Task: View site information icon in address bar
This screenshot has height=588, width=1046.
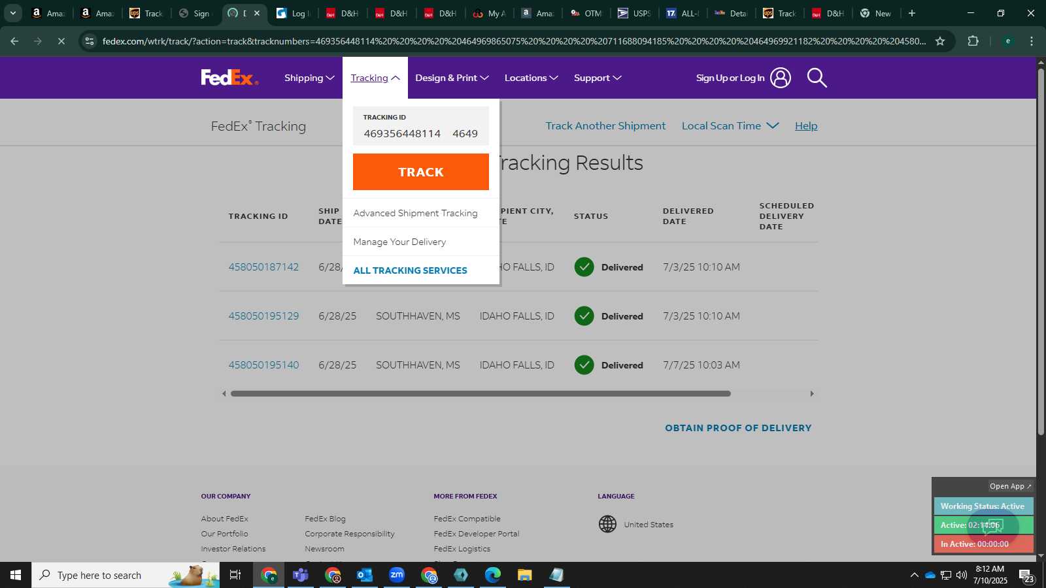Action: pyautogui.click(x=90, y=41)
